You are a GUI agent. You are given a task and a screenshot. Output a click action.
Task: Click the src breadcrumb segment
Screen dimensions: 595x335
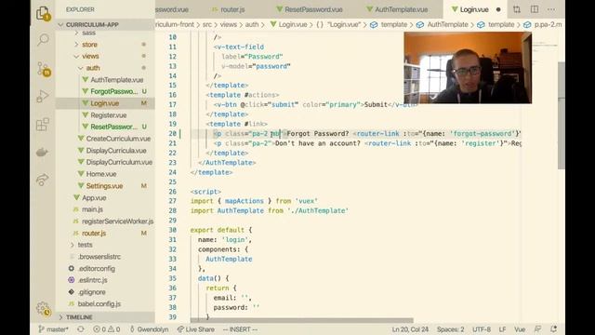(x=207, y=25)
